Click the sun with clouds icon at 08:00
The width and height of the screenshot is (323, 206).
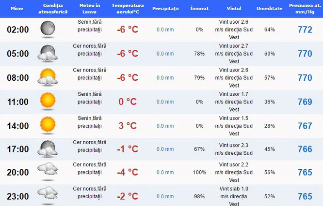48,77
